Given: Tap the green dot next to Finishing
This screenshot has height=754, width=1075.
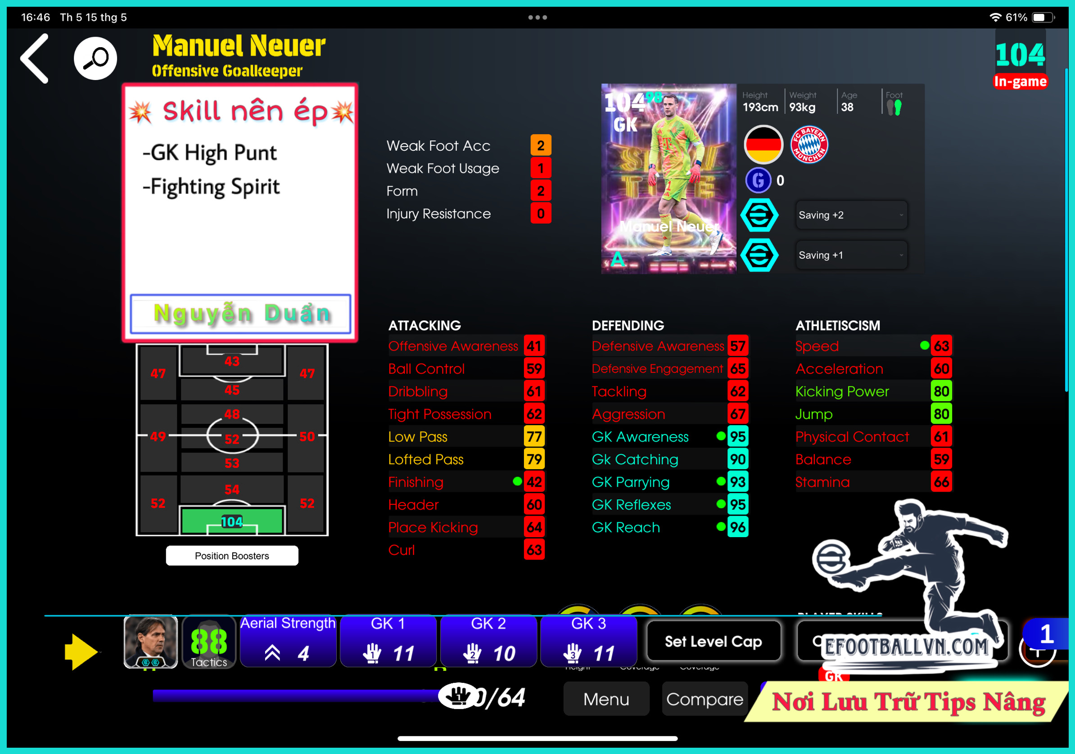Looking at the screenshot, I should [517, 481].
